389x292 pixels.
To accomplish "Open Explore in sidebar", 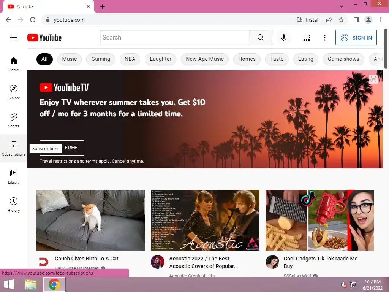I will pos(14,92).
